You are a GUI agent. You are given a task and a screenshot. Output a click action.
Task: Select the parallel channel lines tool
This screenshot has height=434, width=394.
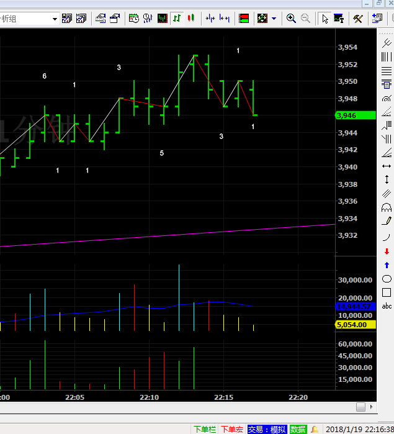(x=387, y=194)
